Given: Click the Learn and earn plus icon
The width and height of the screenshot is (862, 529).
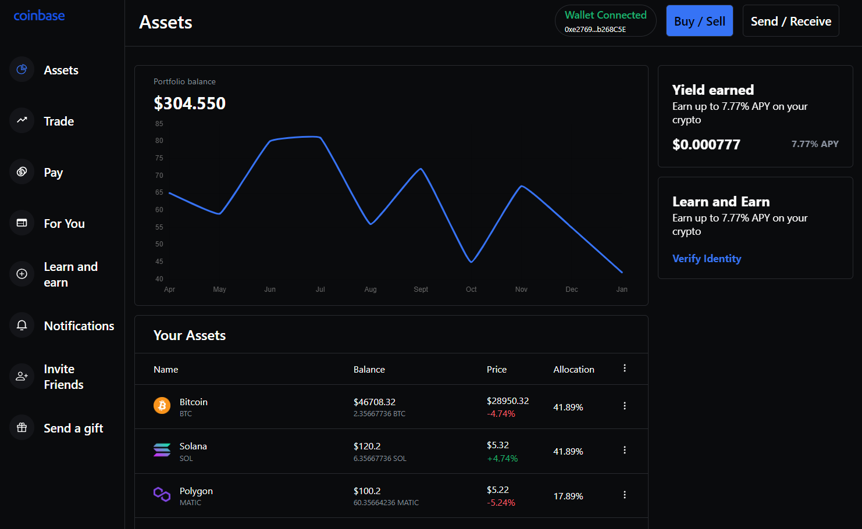Looking at the screenshot, I should [22, 274].
